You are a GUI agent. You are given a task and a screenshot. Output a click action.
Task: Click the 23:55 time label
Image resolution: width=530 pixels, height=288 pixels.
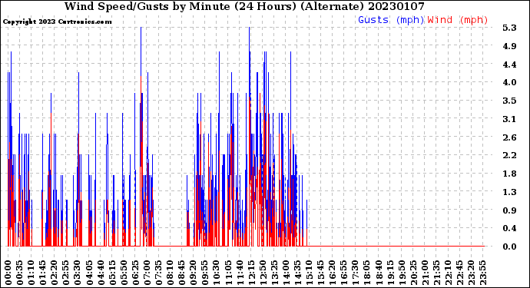(x=482, y=273)
